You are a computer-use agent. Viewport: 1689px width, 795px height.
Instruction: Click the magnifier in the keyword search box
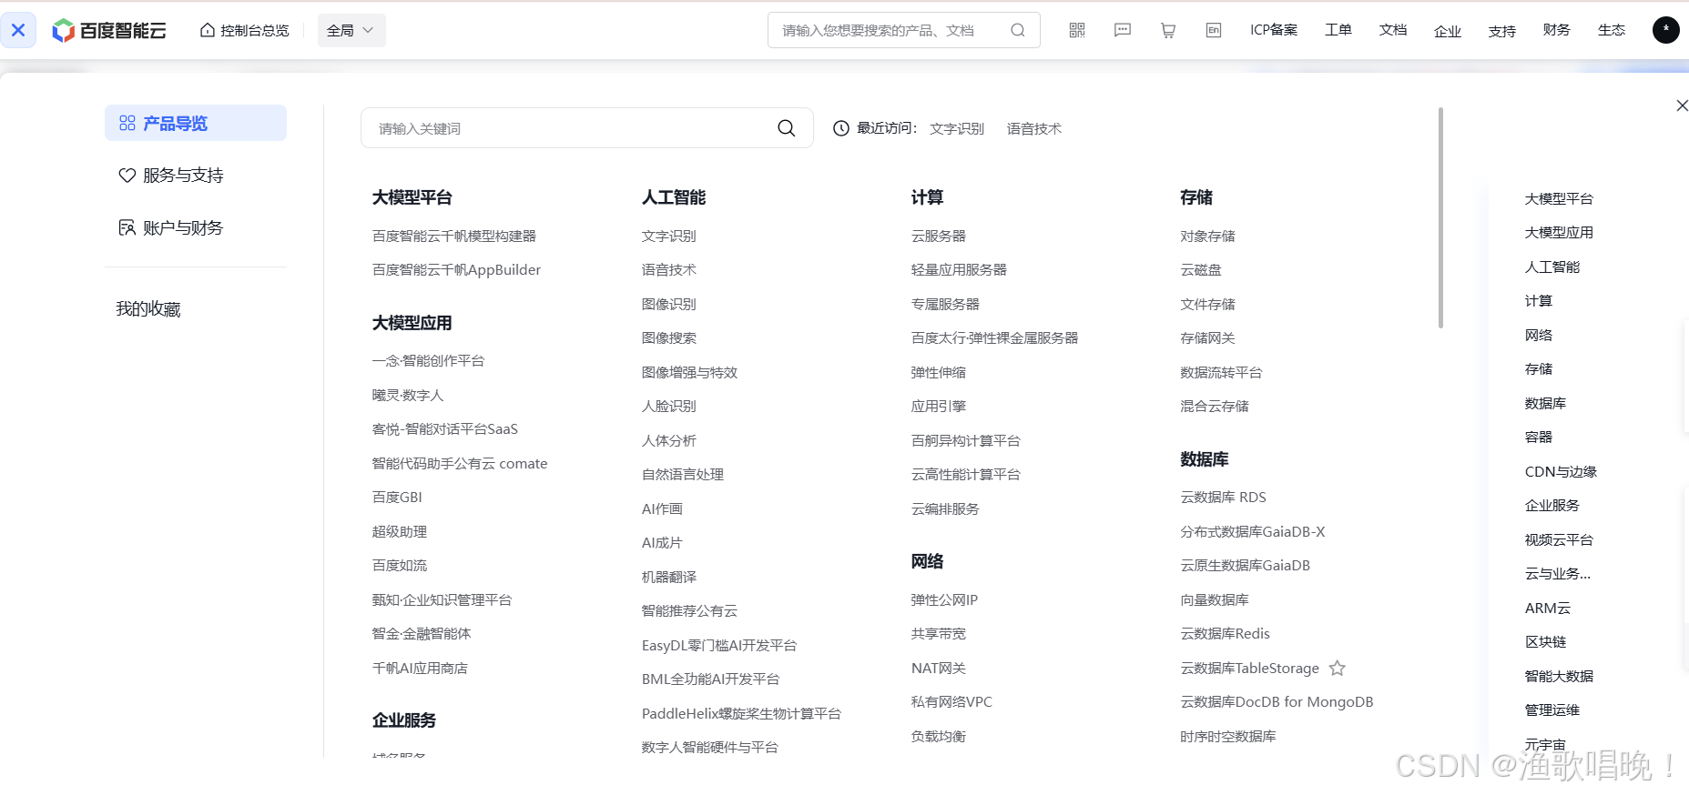(787, 128)
